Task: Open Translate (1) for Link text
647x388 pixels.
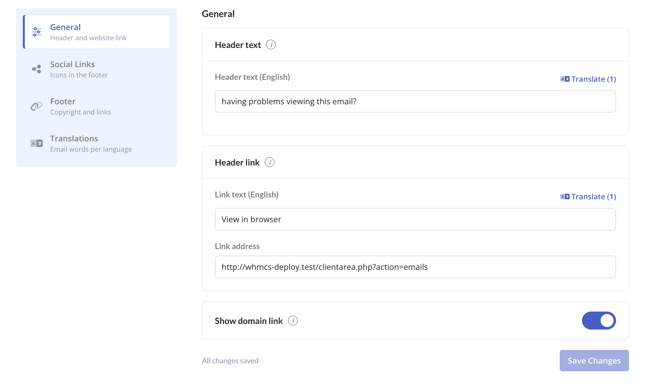Action: coord(588,197)
